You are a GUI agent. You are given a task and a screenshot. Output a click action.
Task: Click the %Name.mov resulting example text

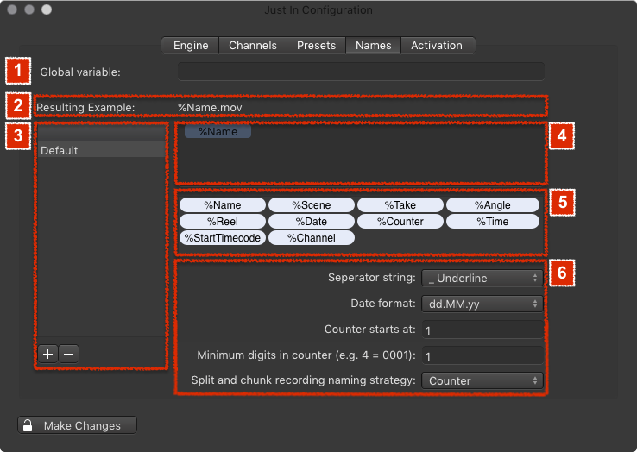pos(210,108)
